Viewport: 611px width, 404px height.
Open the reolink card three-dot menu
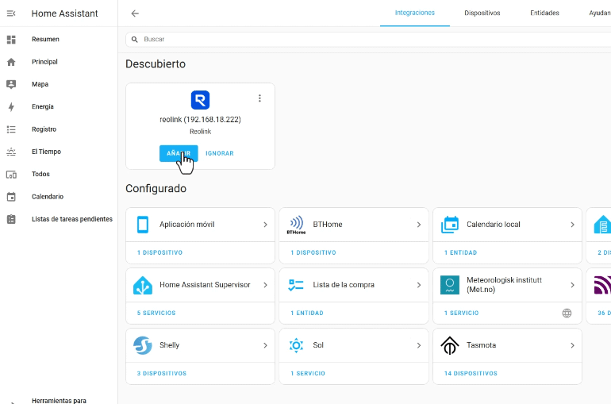pyautogui.click(x=259, y=98)
